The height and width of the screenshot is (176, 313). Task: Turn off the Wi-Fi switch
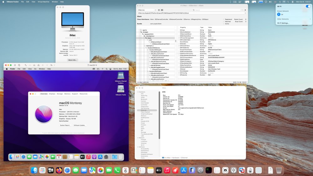click(308, 6)
